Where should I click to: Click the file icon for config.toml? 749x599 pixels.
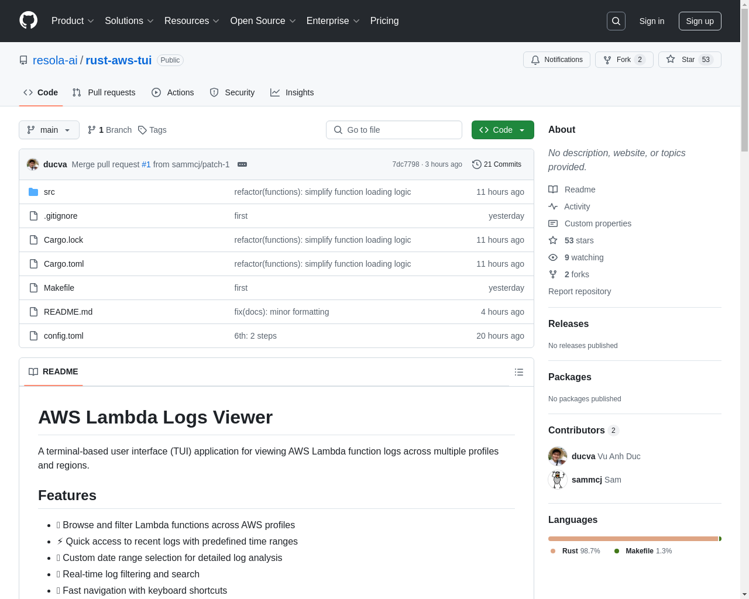coord(33,336)
